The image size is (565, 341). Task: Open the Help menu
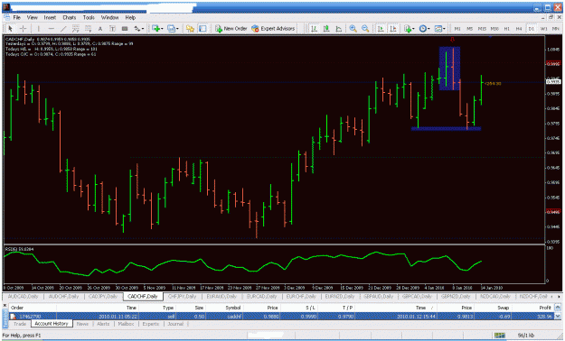click(130, 17)
